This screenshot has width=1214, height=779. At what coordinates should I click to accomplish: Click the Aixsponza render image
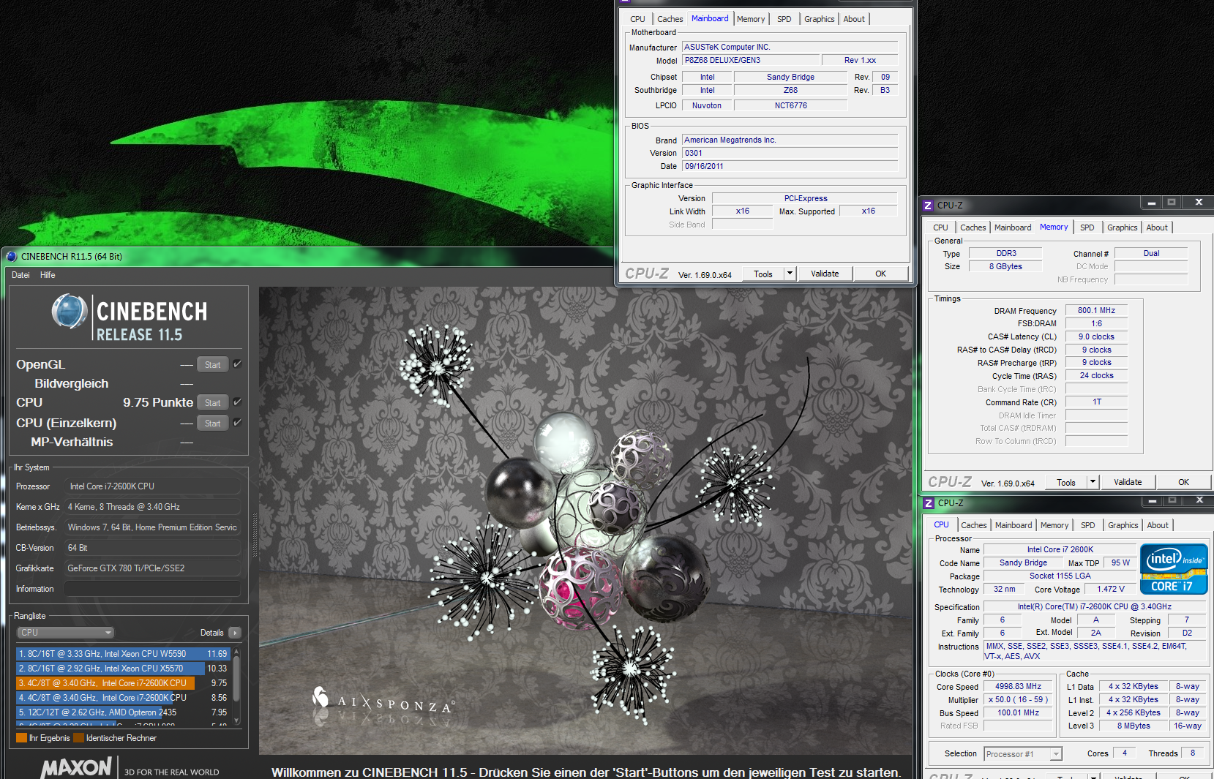pyautogui.click(x=585, y=521)
